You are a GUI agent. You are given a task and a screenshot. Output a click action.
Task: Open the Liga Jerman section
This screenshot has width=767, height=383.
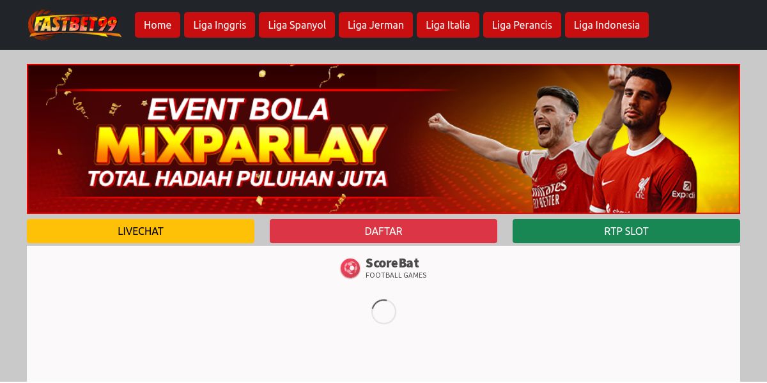[376, 25]
